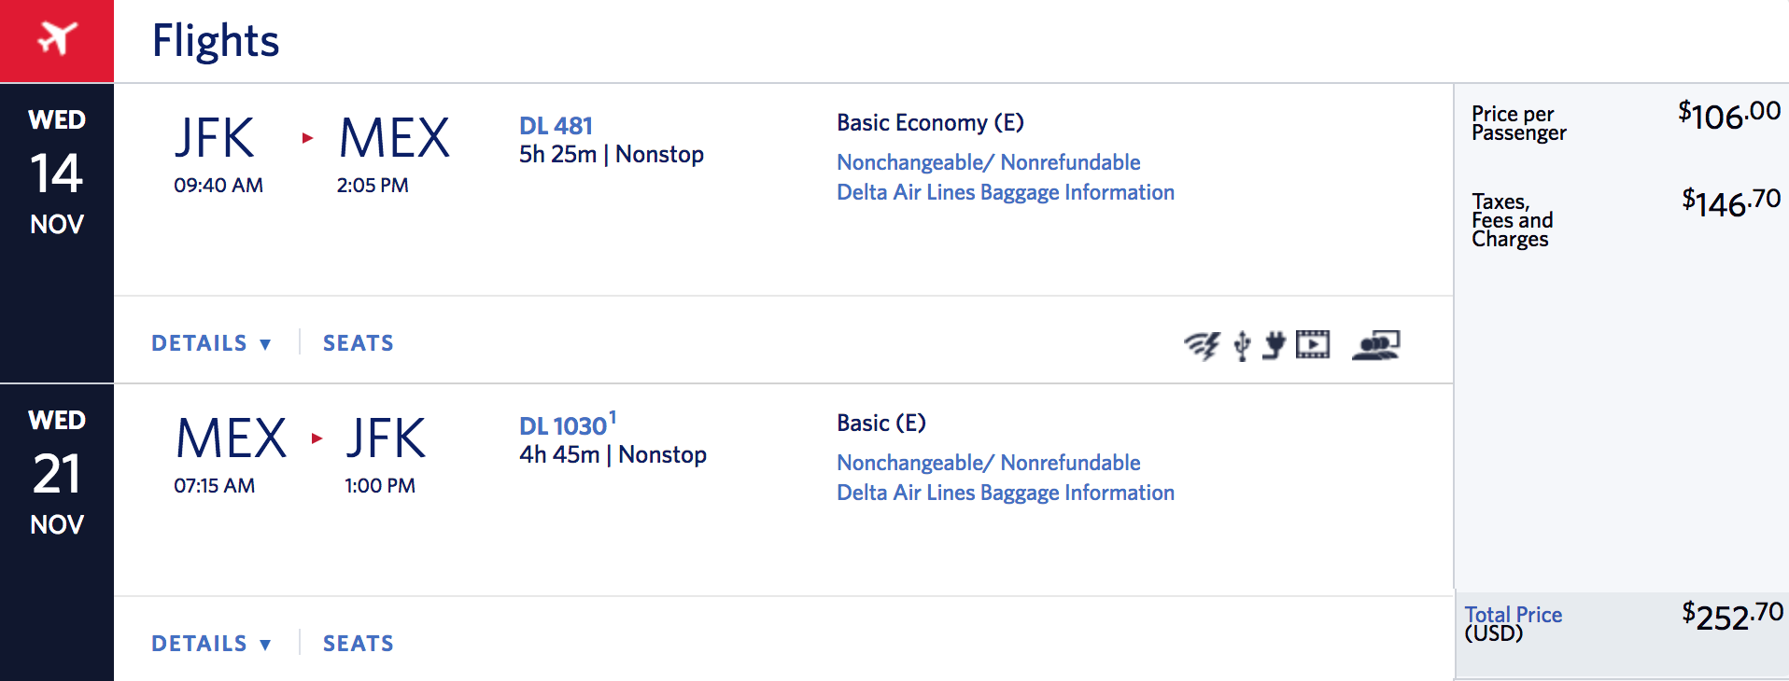Image resolution: width=1789 pixels, height=681 pixels.
Task: Click the power outlet plug icon
Action: point(1275,345)
